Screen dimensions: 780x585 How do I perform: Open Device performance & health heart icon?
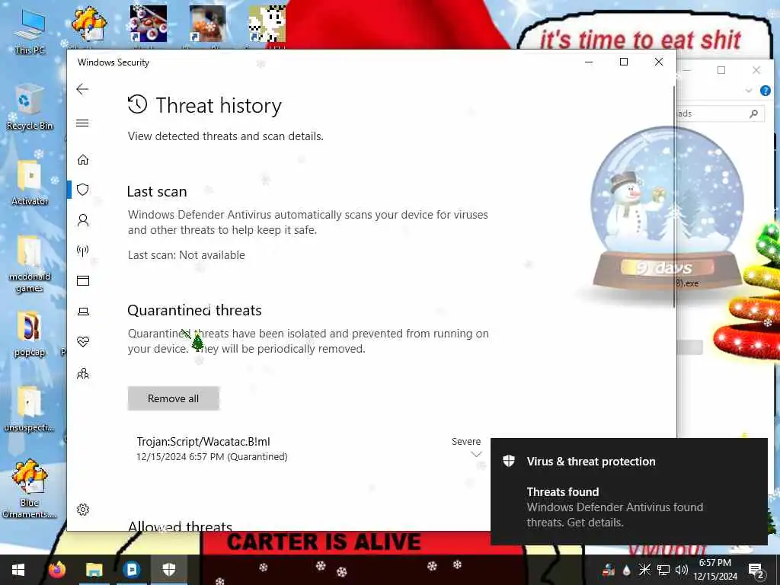pos(82,342)
